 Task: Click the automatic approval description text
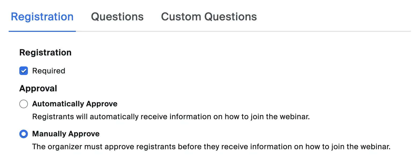click(x=171, y=117)
